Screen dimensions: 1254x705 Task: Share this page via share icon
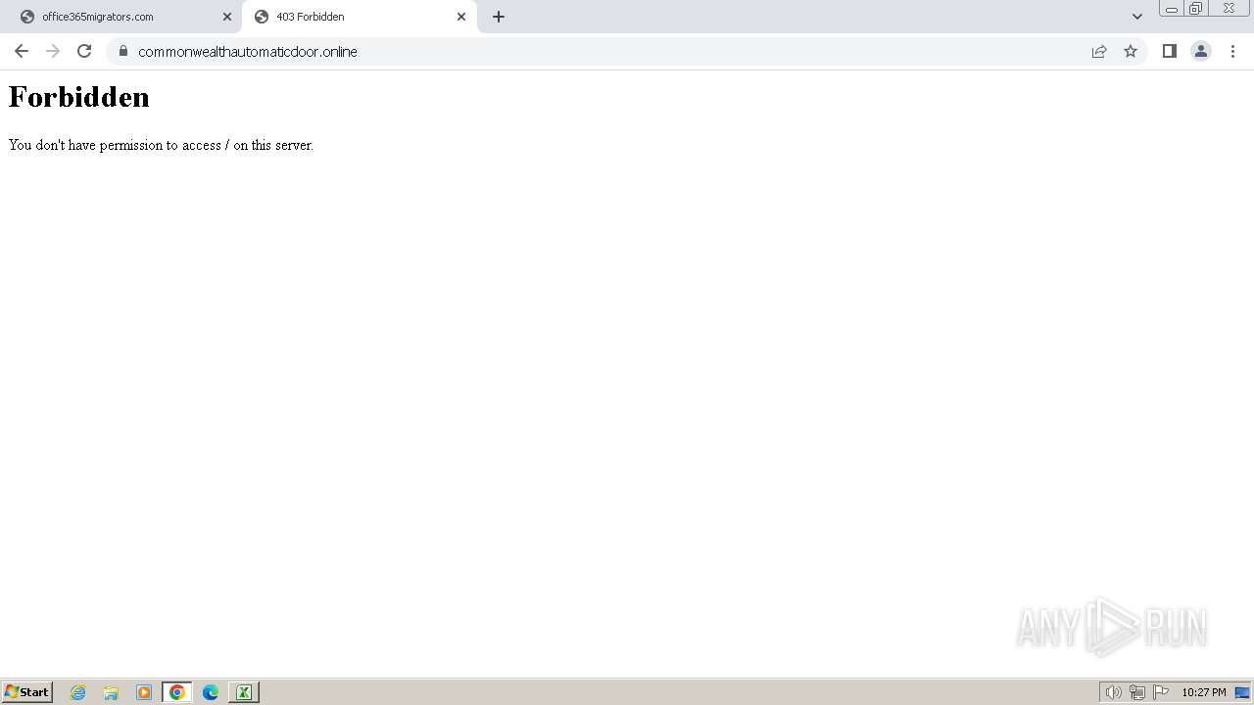click(x=1099, y=51)
